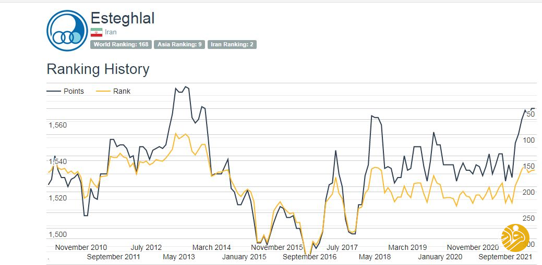The width and height of the screenshot is (542, 265).
Task: Click the 200 rank axis value
Action: (x=529, y=192)
